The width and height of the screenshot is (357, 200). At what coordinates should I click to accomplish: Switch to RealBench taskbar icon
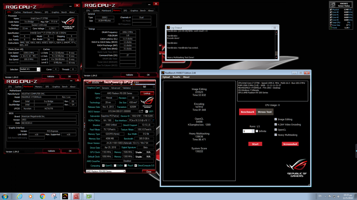pos(65,196)
